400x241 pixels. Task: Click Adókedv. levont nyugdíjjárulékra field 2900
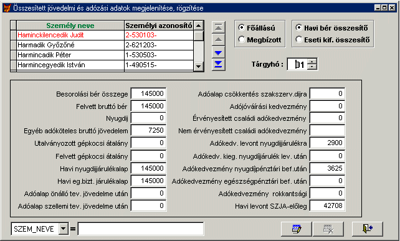327,143
